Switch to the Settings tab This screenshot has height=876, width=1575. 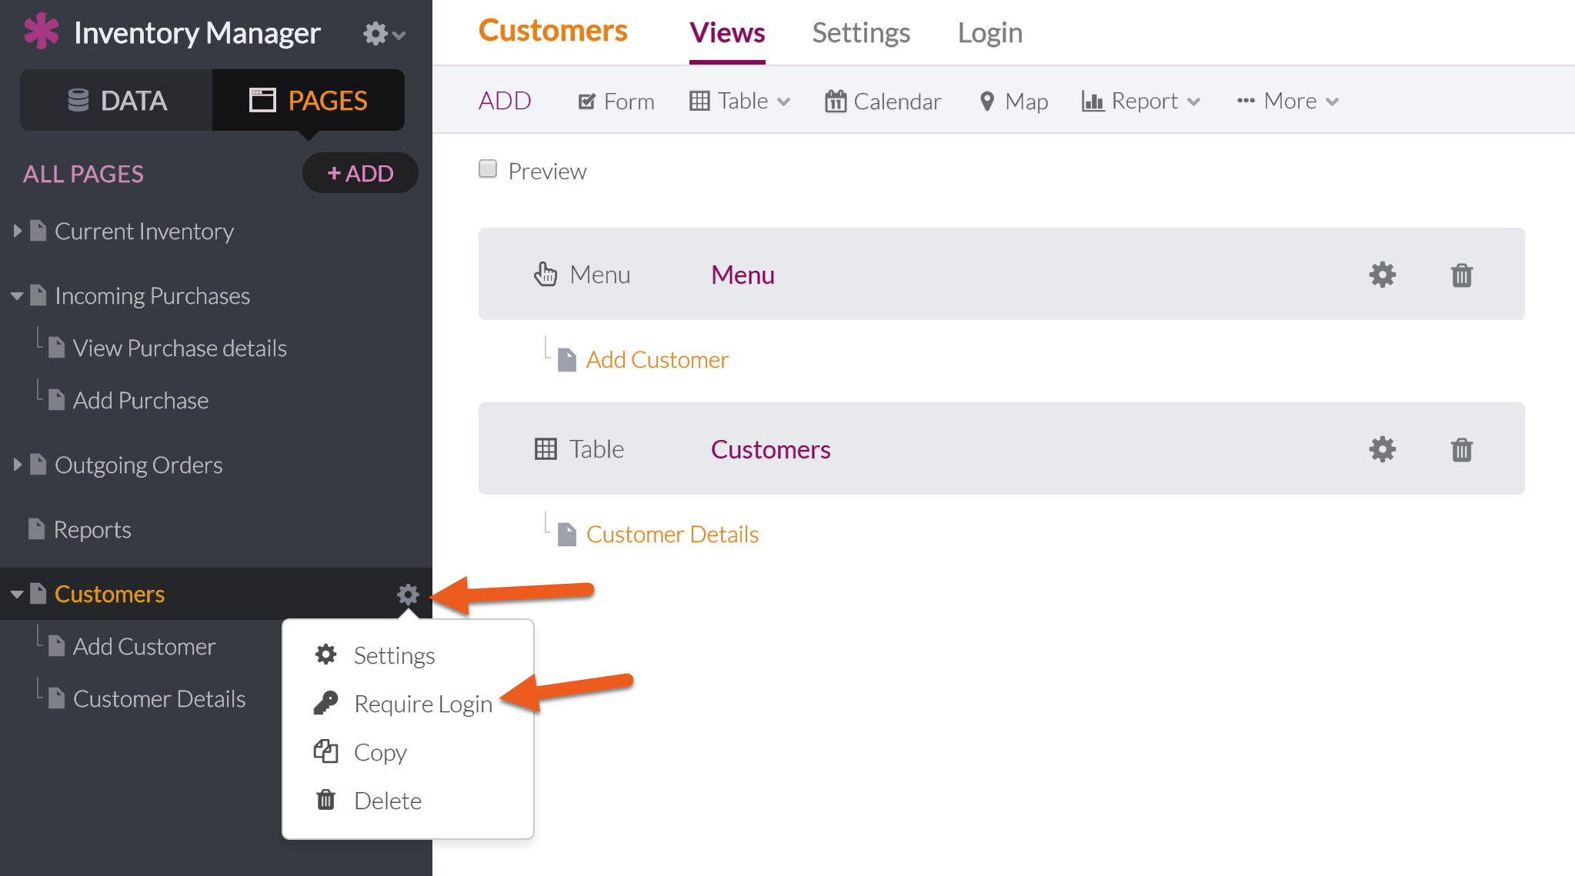coord(861,33)
